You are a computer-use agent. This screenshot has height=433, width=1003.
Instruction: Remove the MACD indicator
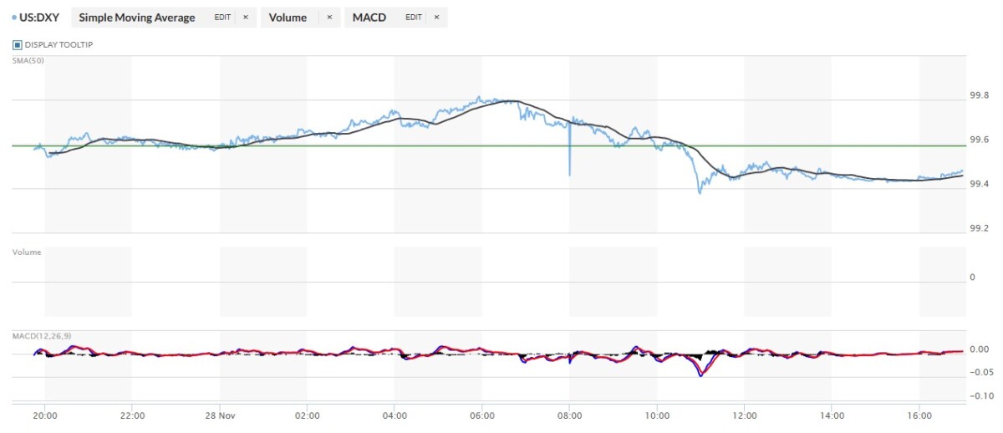(x=436, y=18)
